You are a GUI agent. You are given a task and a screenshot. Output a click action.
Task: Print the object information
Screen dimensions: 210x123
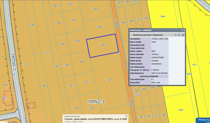coord(183,35)
